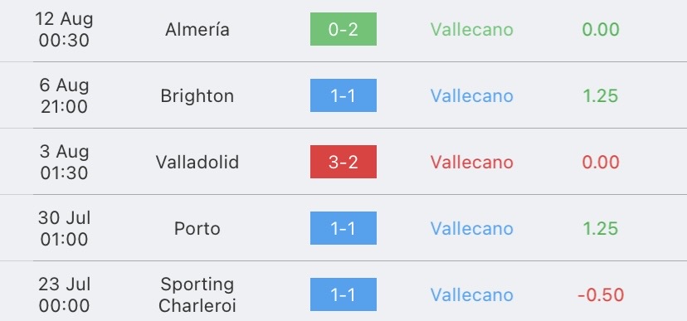The image size is (687, 321).
Task: Click green Vallecano in the Almería row
Action: [471, 29]
